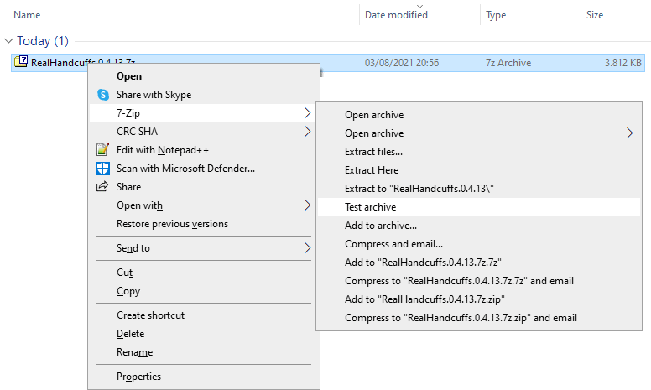This screenshot has height=390, width=651.
Task: Sort by Date modified column header
Action: click(x=396, y=15)
